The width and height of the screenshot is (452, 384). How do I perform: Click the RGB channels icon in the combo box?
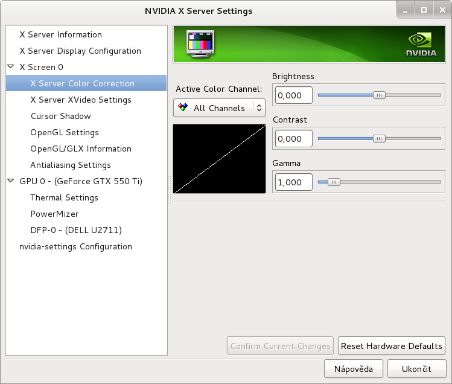pos(183,107)
